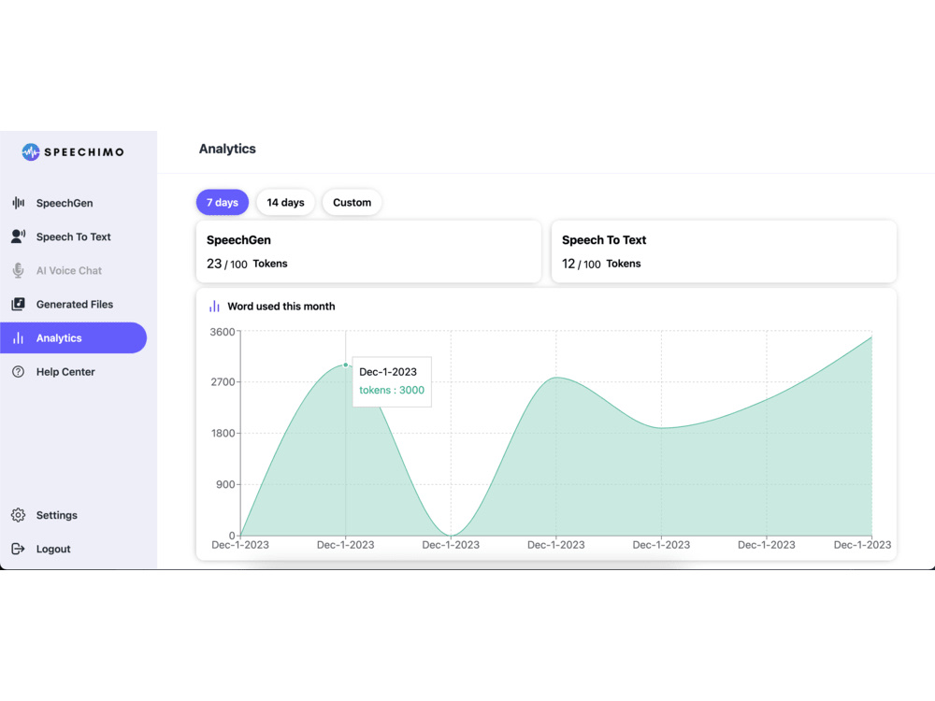Click the chart icon beside 'Word used this month'
The height and width of the screenshot is (701, 935).
[214, 307]
